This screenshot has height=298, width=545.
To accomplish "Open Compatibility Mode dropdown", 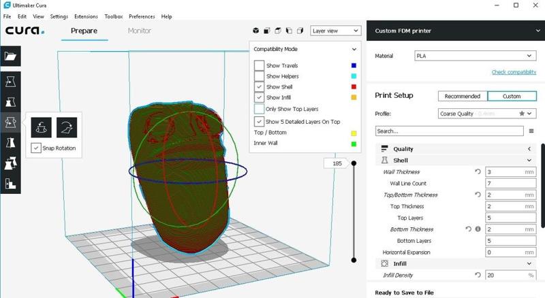I will click(x=305, y=49).
